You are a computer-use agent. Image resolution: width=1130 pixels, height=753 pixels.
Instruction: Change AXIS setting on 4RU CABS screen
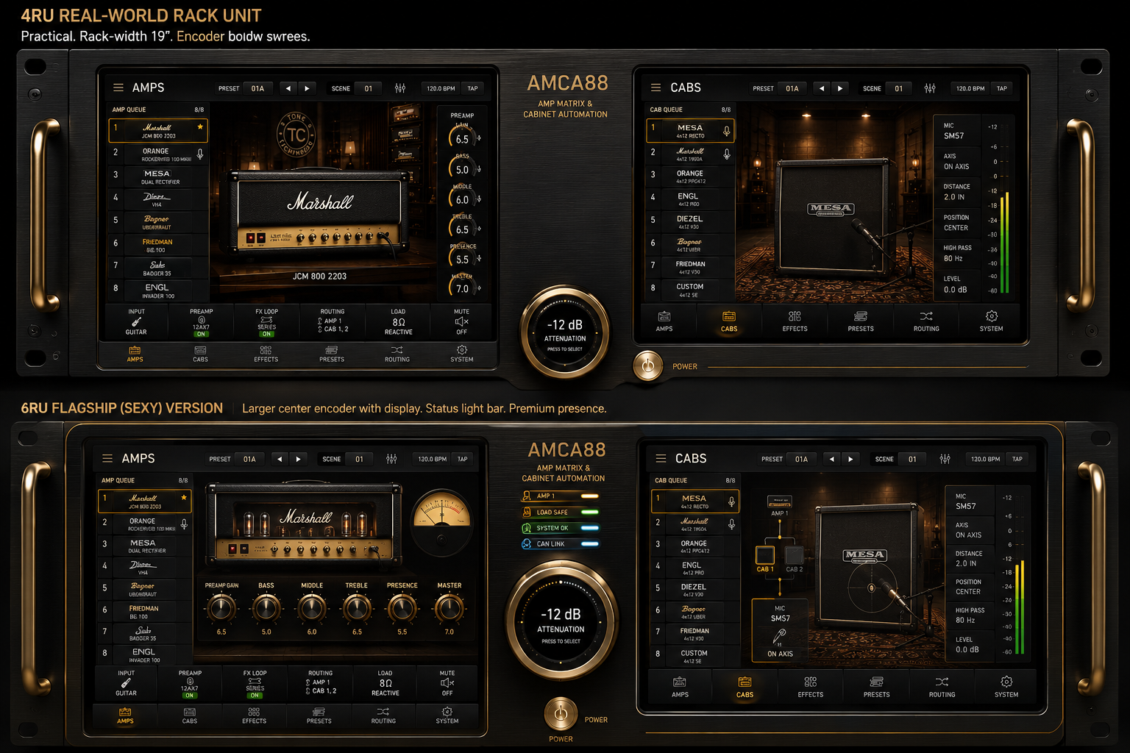[x=957, y=162]
